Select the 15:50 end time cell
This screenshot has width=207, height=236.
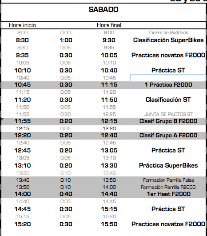109,224
